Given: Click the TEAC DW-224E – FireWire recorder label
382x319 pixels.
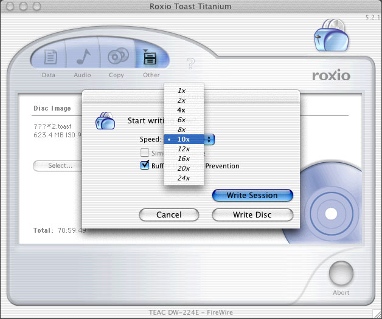Looking at the screenshot, I should pyautogui.click(x=191, y=312).
